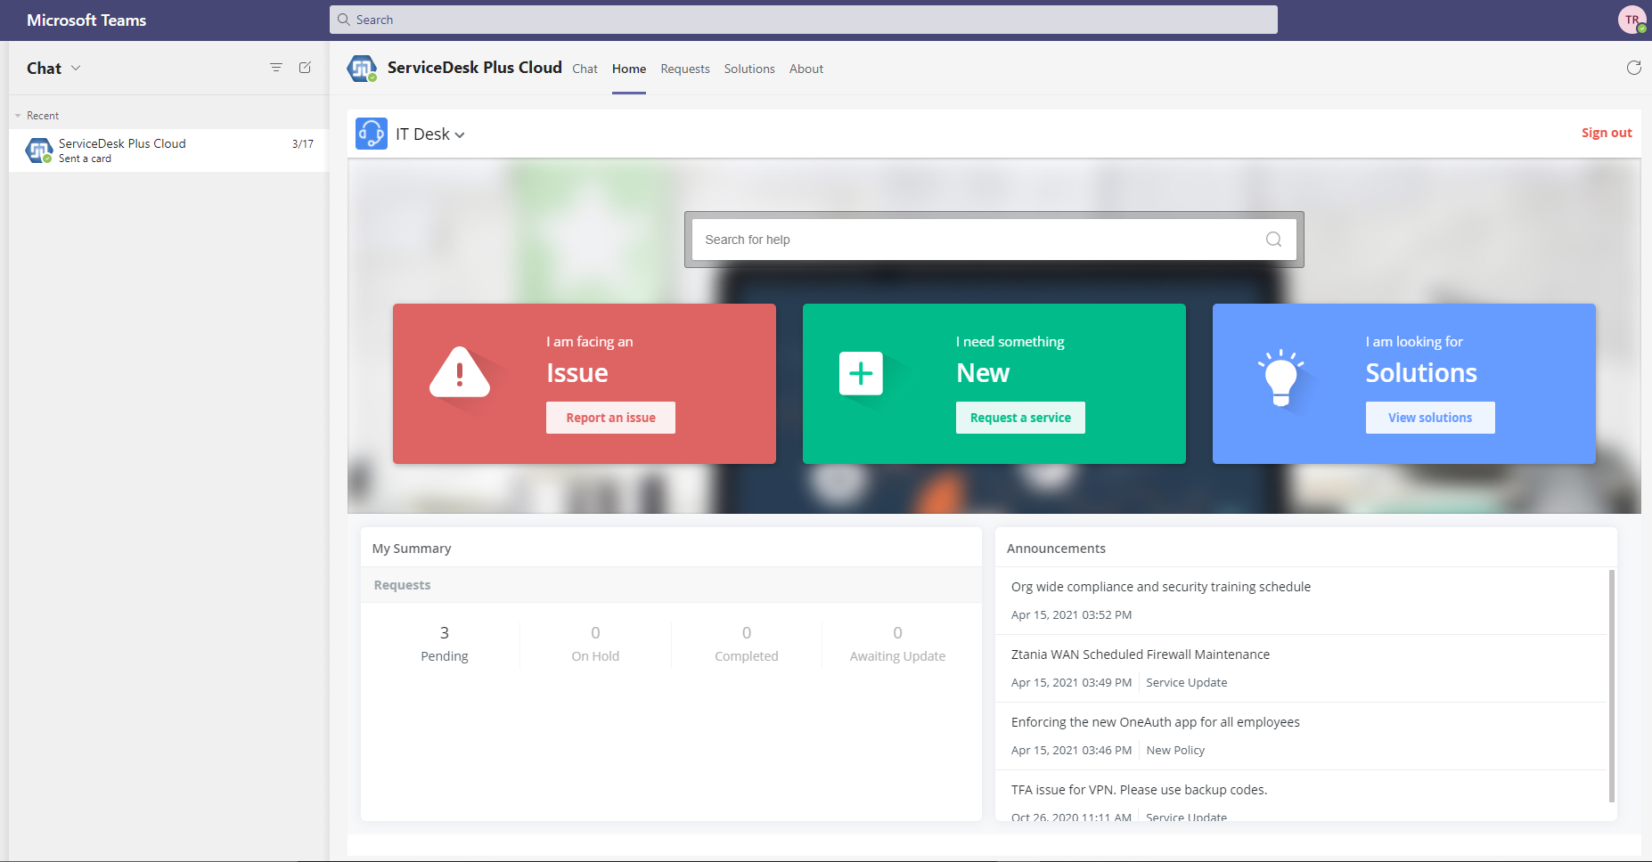The image size is (1652, 862).
Task: Click the IT Desk headset icon
Action: 372,134
